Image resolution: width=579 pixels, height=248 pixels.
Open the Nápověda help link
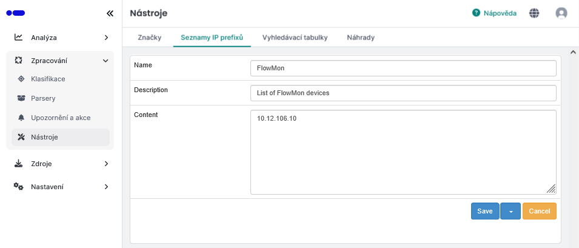(x=500, y=13)
